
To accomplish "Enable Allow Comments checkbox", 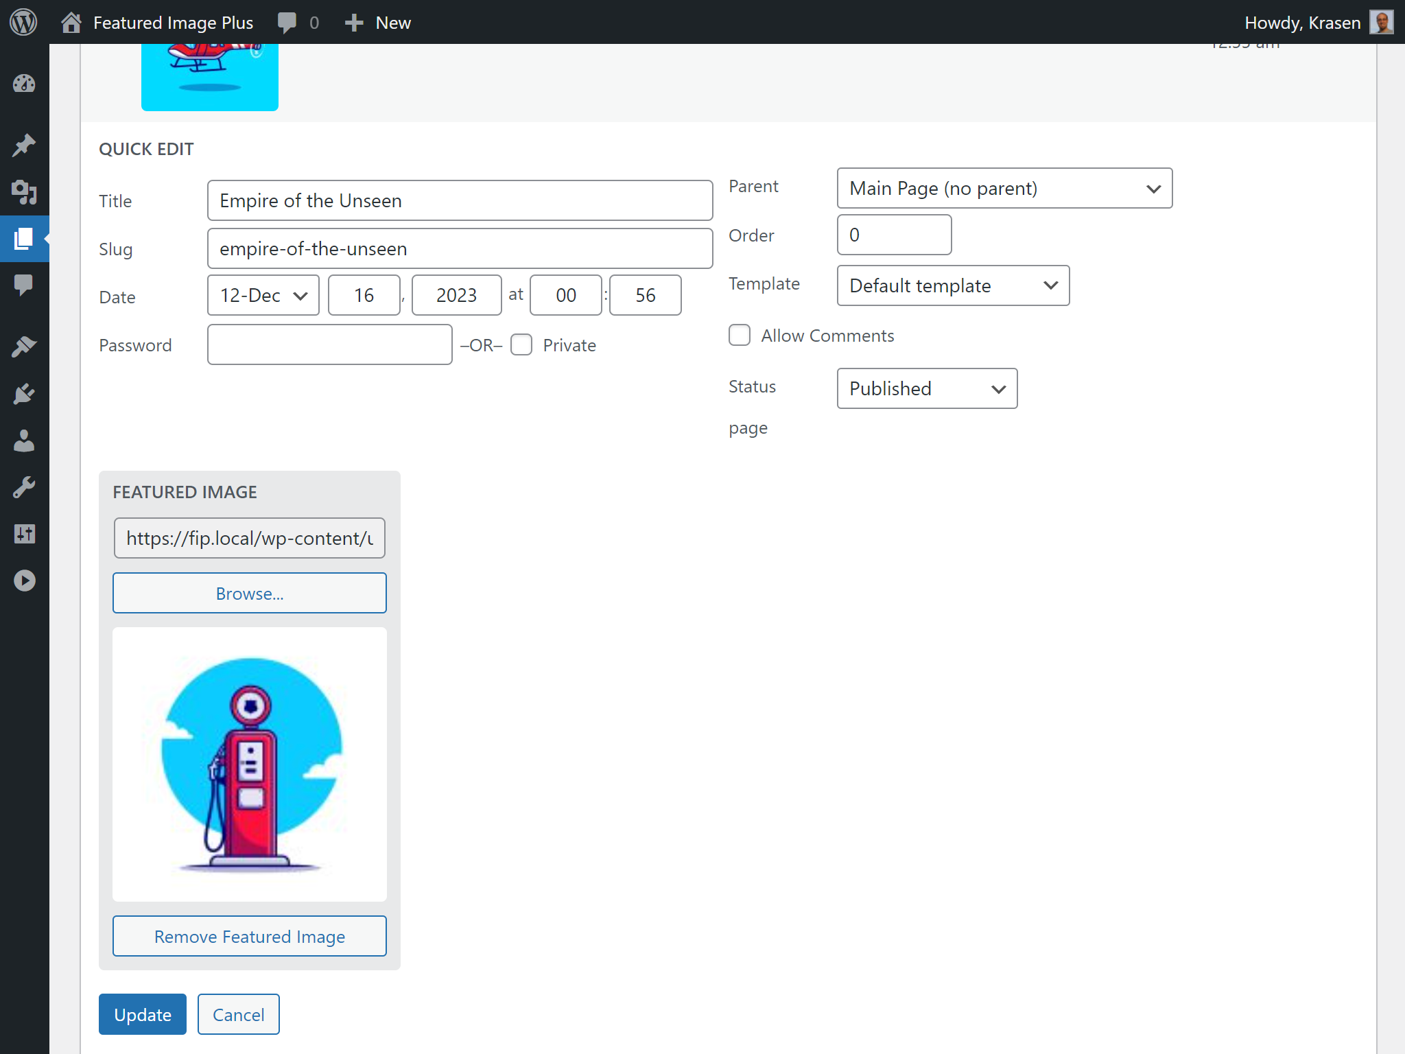I will [x=740, y=335].
